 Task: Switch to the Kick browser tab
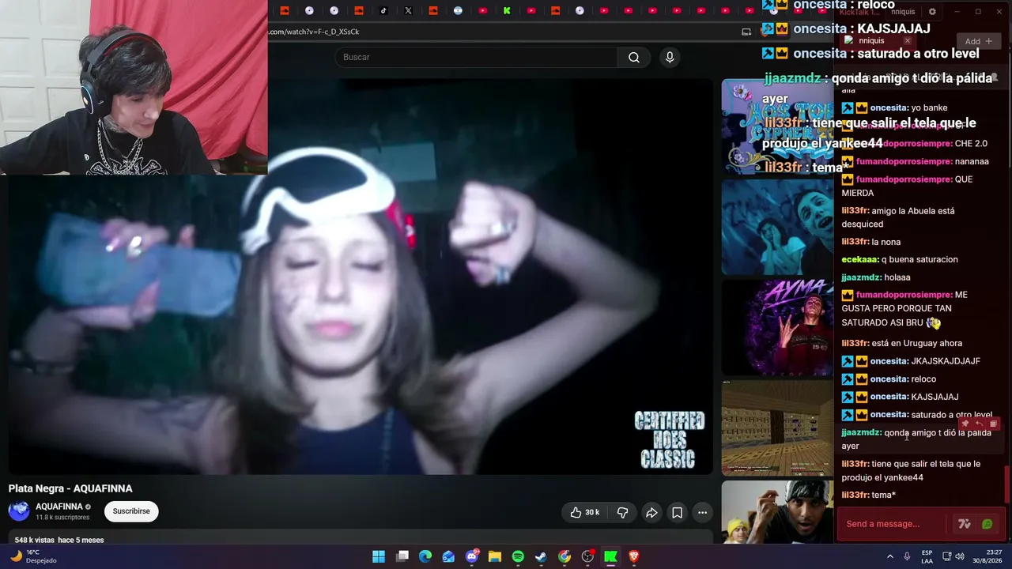coord(507,10)
